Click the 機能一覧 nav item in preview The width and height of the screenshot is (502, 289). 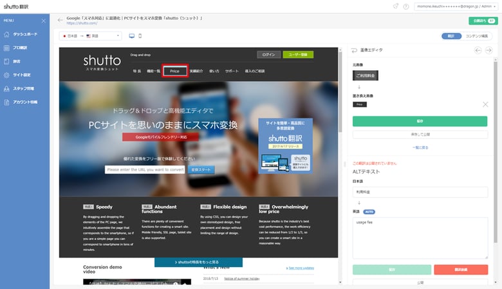tap(153, 71)
